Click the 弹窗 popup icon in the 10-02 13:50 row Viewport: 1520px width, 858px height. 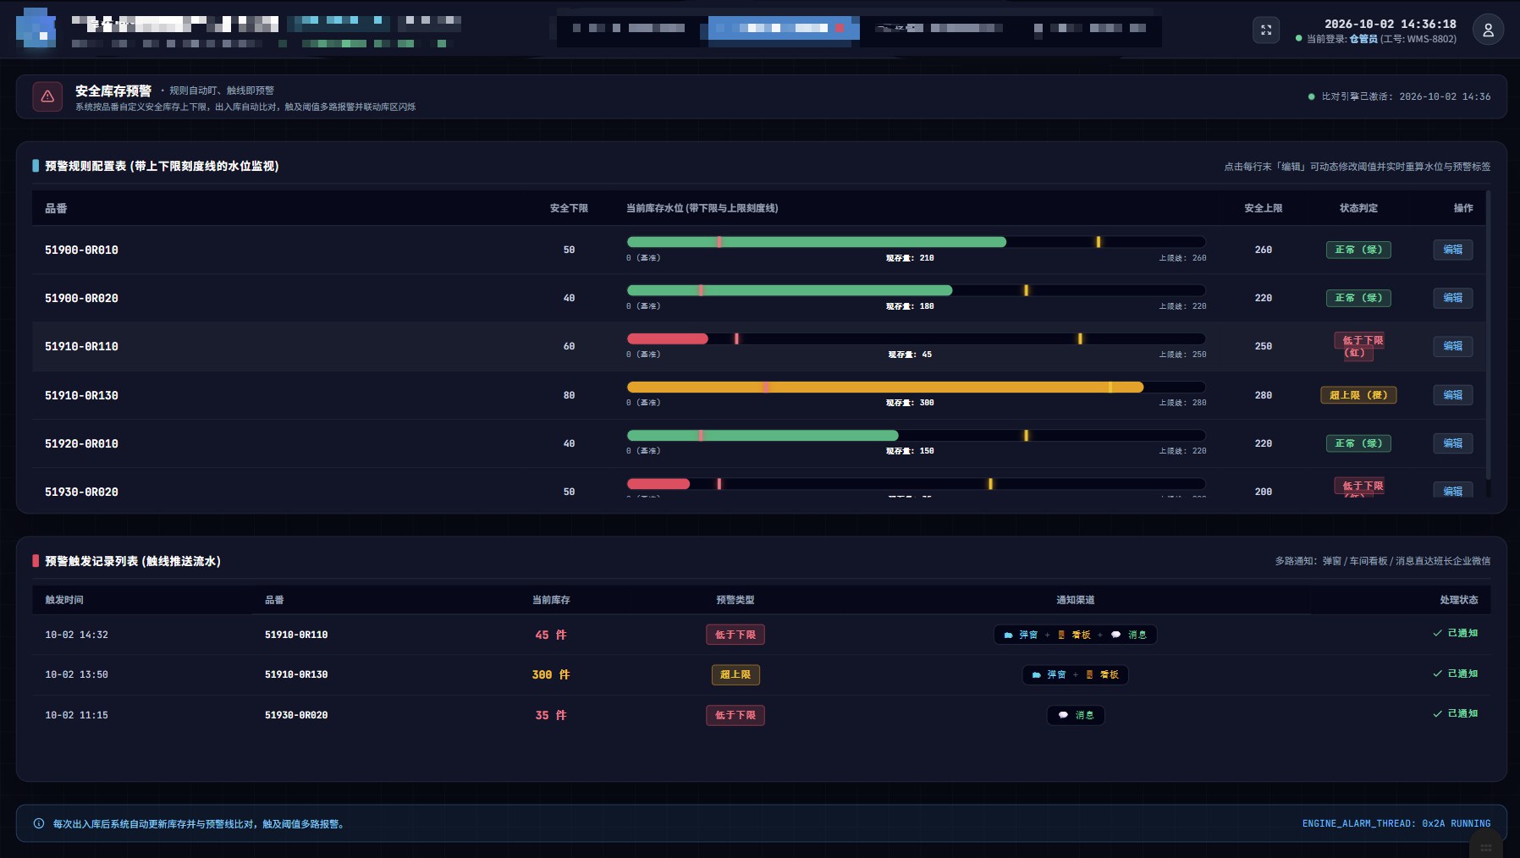point(1036,674)
